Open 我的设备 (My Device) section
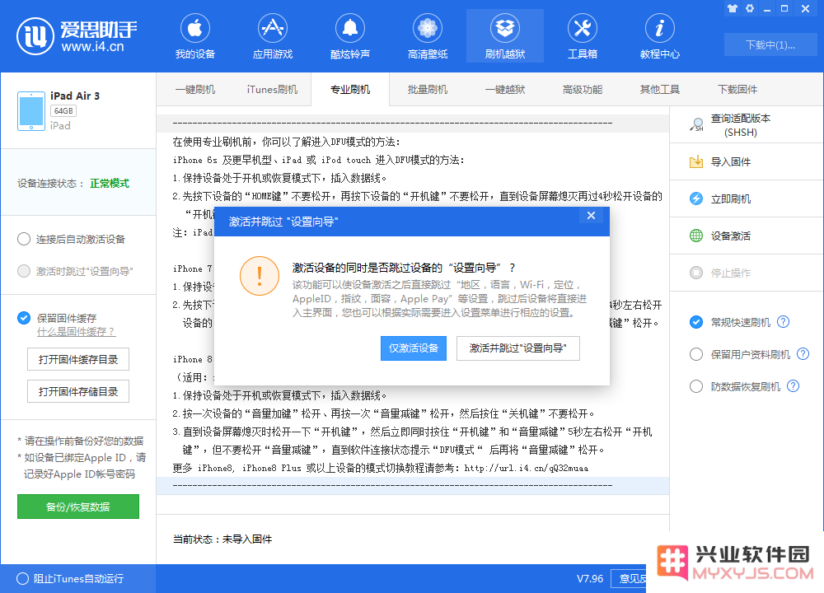Viewport: 824px width, 593px height. (x=195, y=36)
